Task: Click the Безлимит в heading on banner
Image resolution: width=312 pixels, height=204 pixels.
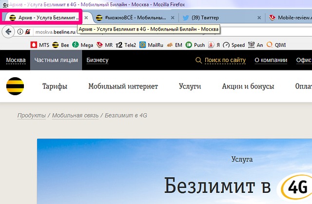Action: (217, 187)
